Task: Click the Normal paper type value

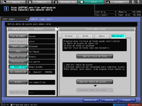Action: pyautogui.click(x=42, y=36)
